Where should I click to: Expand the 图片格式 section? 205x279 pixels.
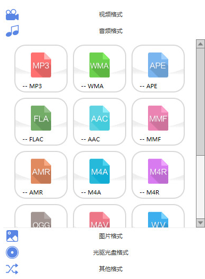click(111, 236)
